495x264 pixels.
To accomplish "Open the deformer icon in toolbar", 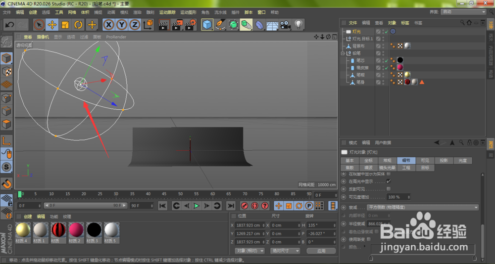I will coord(259,25).
